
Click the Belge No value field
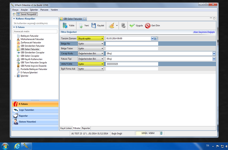click(132, 44)
